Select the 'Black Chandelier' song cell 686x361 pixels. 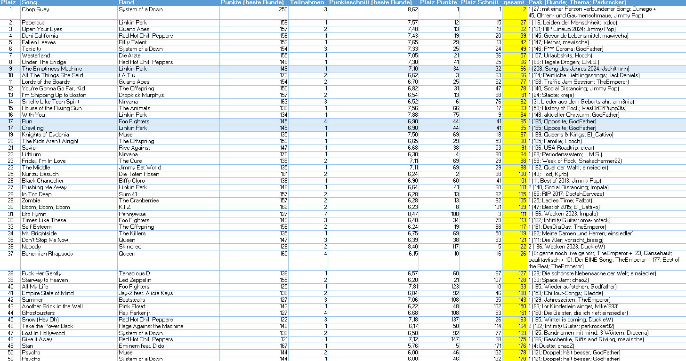69,181
